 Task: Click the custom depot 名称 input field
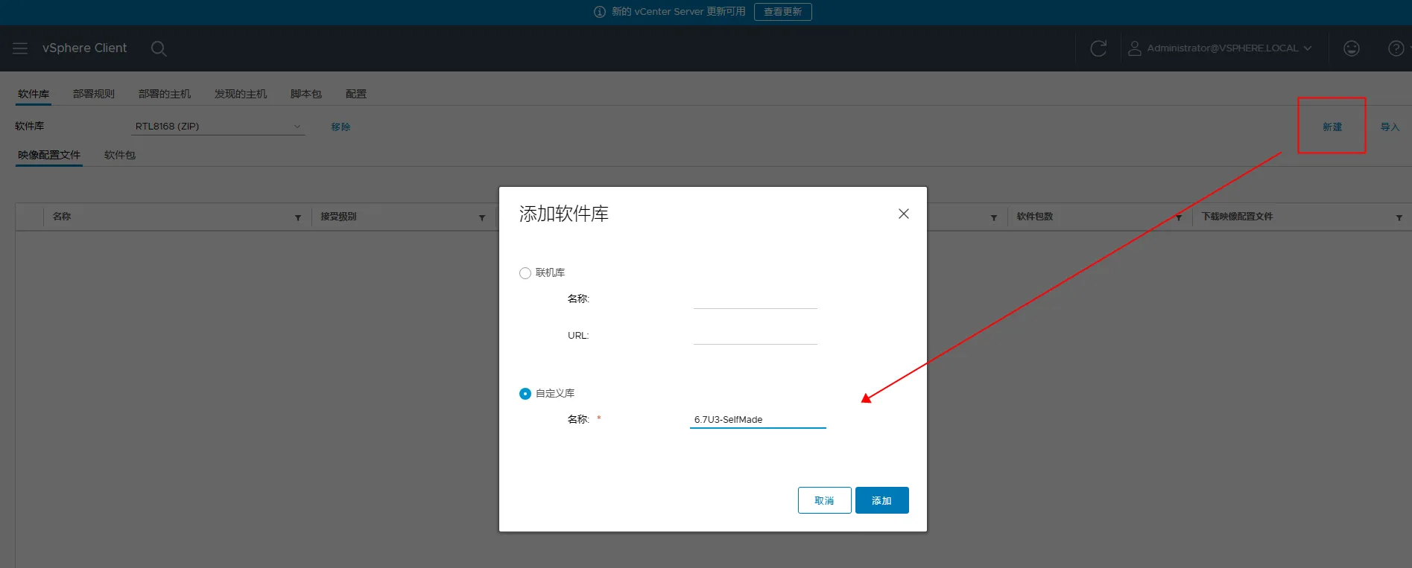click(x=757, y=420)
